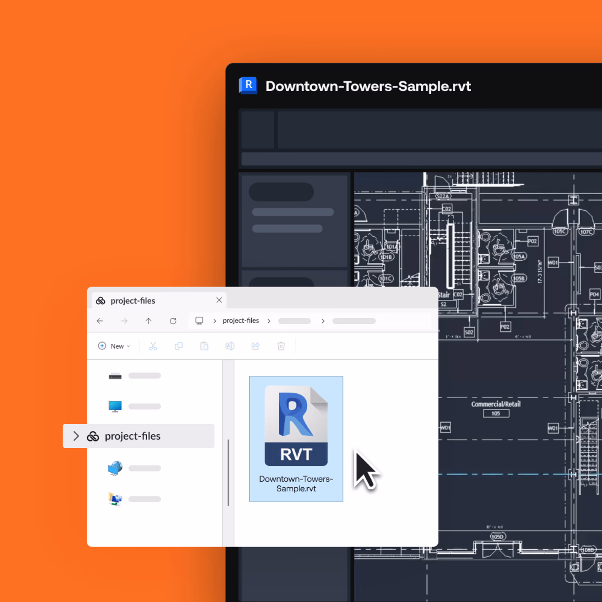Click the cloud icon beside sidebar project-files
Screen dimensions: 602x602
click(93, 436)
